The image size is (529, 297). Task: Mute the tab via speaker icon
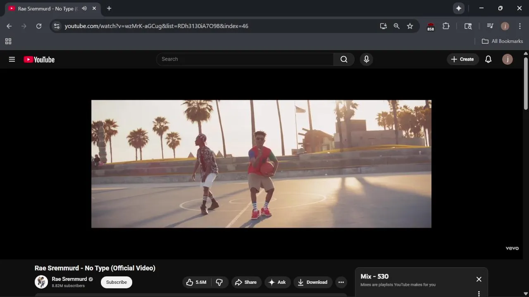point(84,8)
